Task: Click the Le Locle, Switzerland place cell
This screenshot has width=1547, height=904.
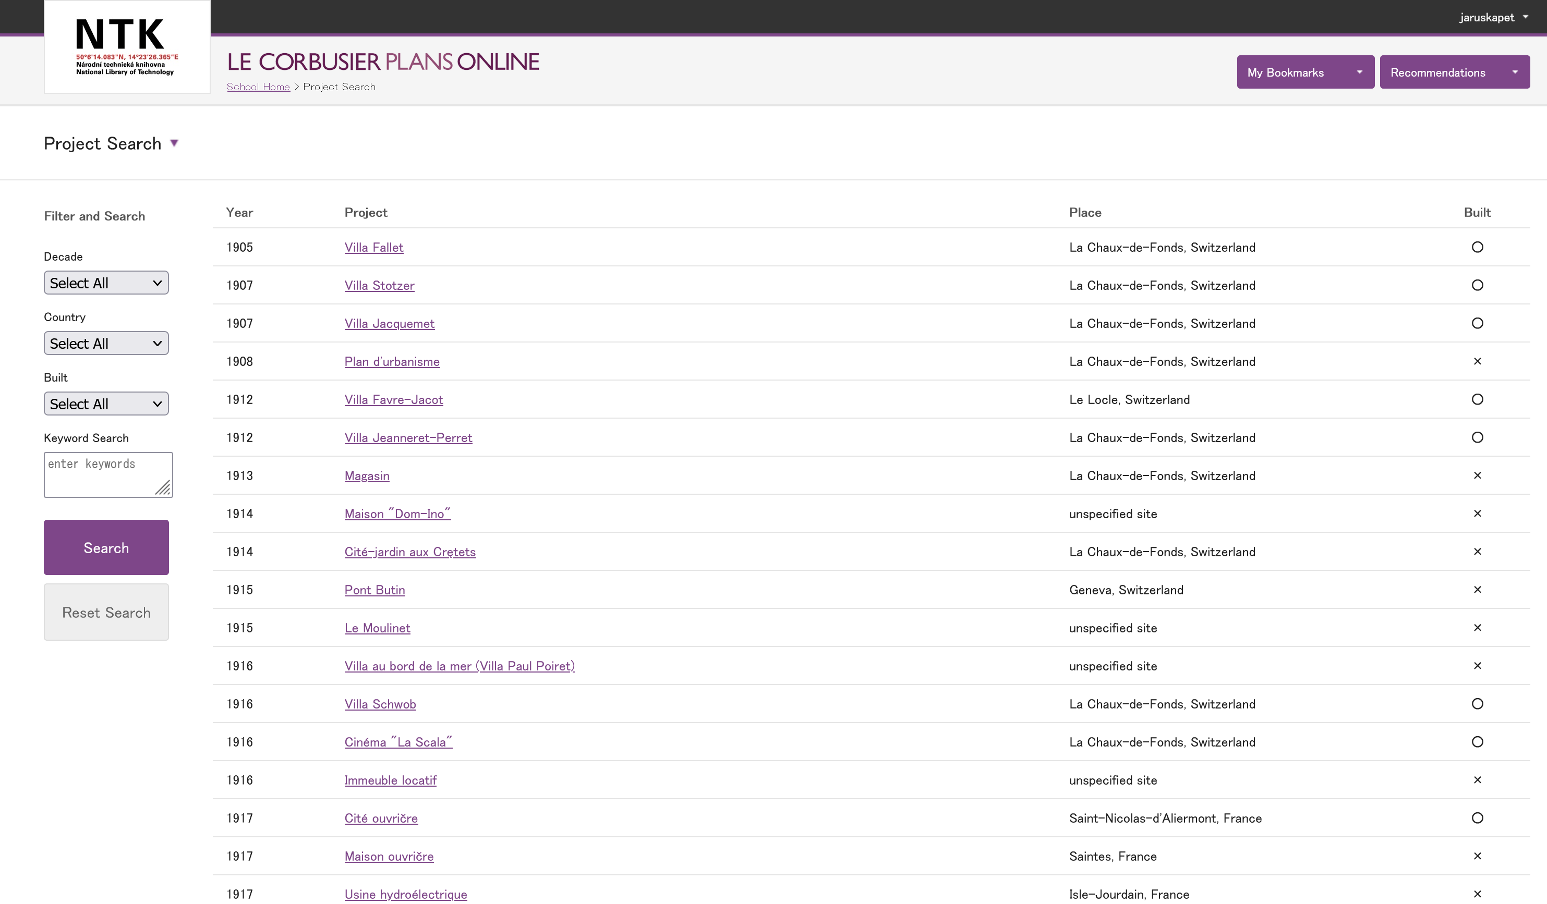Action: point(1129,399)
